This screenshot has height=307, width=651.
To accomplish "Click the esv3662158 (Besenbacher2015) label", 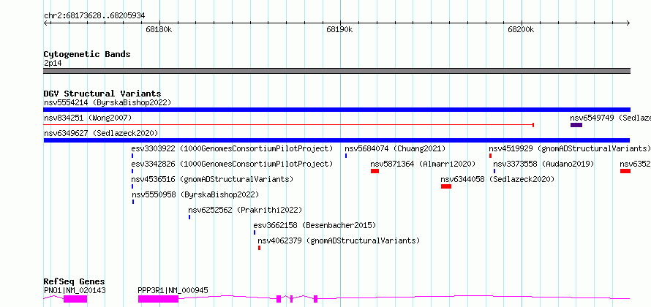I will click(315, 225).
